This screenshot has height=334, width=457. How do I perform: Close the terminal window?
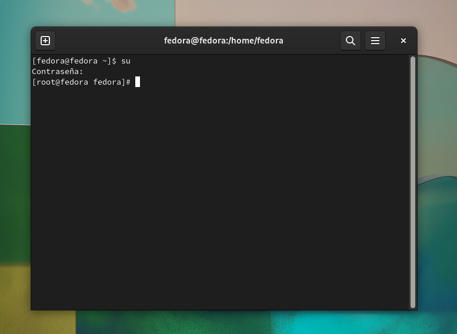click(x=403, y=41)
